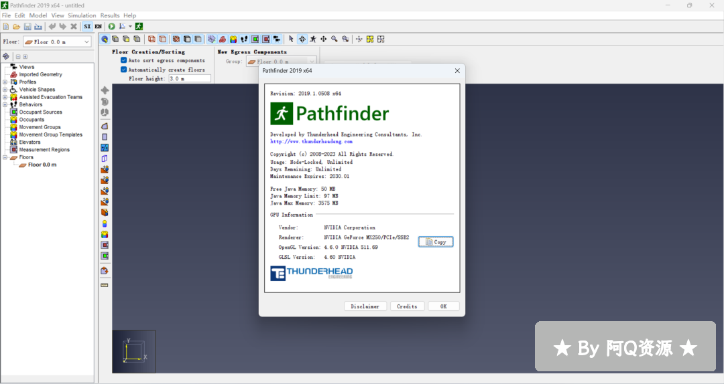Toggle show occupants in view toolbar
The image size is (724, 384).
coord(233,39)
